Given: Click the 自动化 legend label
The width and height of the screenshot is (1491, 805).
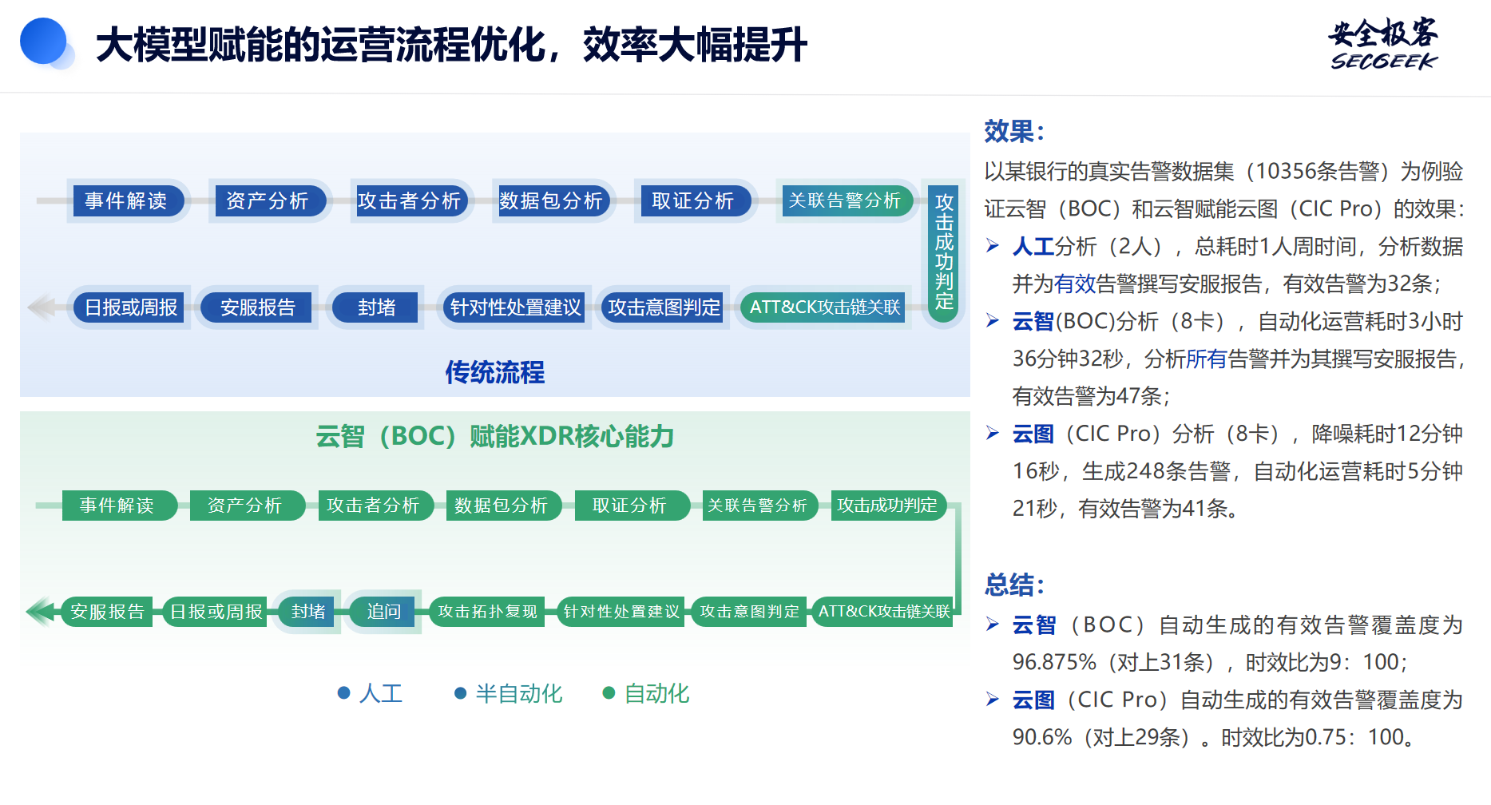Looking at the screenshot, I should pyautogui.click(x=656, y=693).
